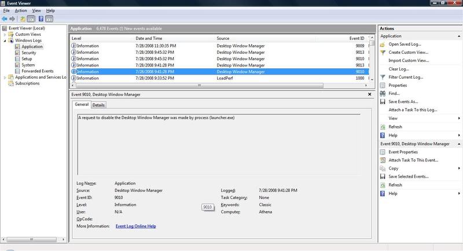Viewport: 463px width, 251px height.
Task: Open the Event Log Online Help link
Action: click(x=135, y=226)
